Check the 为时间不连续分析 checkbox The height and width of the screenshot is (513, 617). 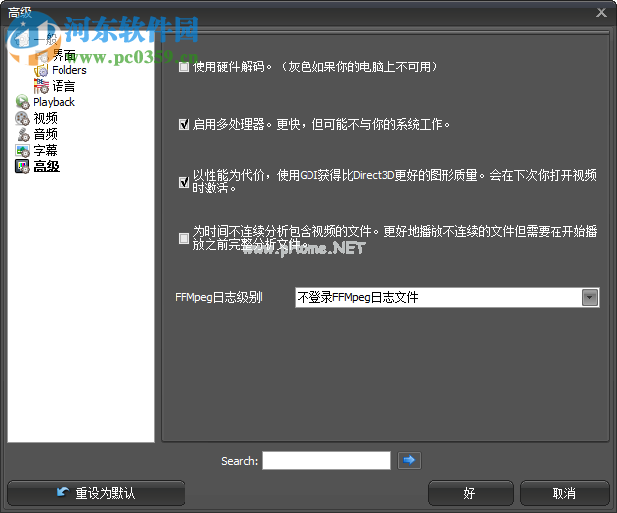[x=184, y=238]
